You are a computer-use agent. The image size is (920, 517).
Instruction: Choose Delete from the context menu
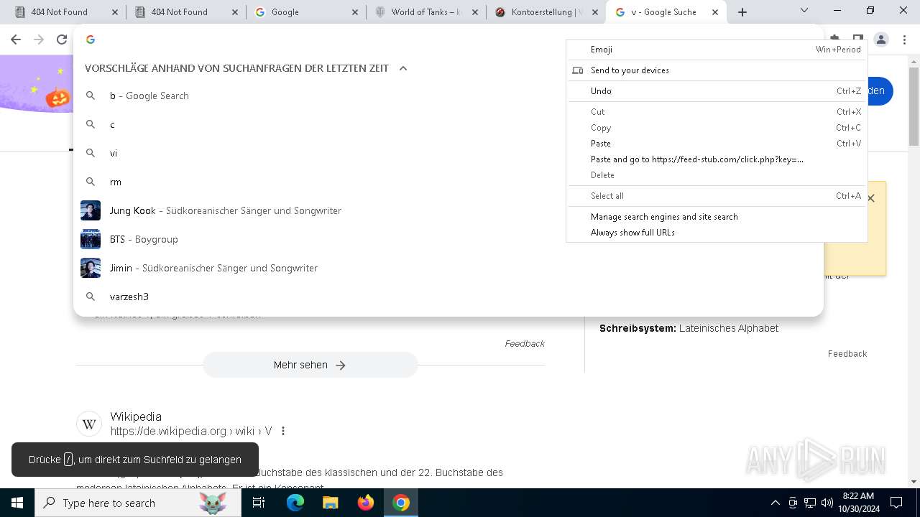pyautogui.click(x=717, y=175)
